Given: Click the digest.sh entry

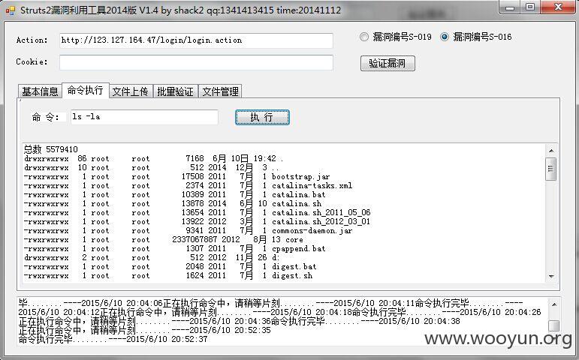Looking at the screenshot, I should pyautogui.click(x=291, y=275).
